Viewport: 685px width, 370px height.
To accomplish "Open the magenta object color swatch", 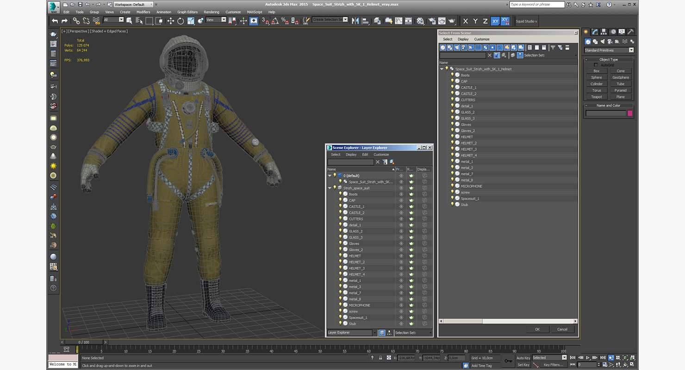I will (x=630, y=113).
